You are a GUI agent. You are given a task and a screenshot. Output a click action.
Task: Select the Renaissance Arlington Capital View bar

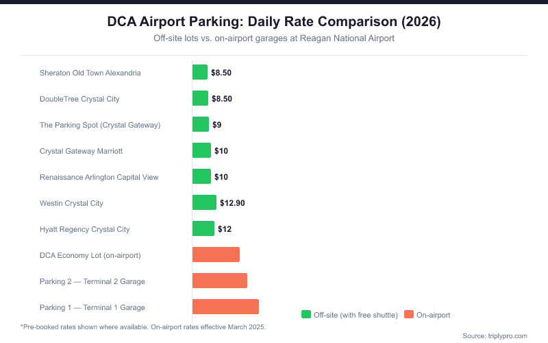click(201, 176)
